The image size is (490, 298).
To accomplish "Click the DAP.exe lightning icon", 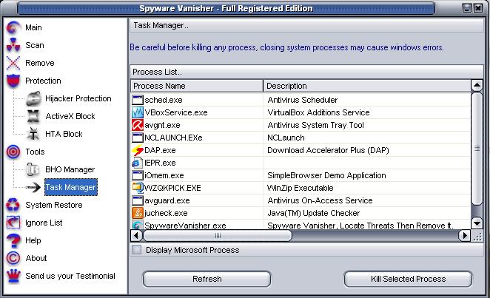I will point(138,150).
